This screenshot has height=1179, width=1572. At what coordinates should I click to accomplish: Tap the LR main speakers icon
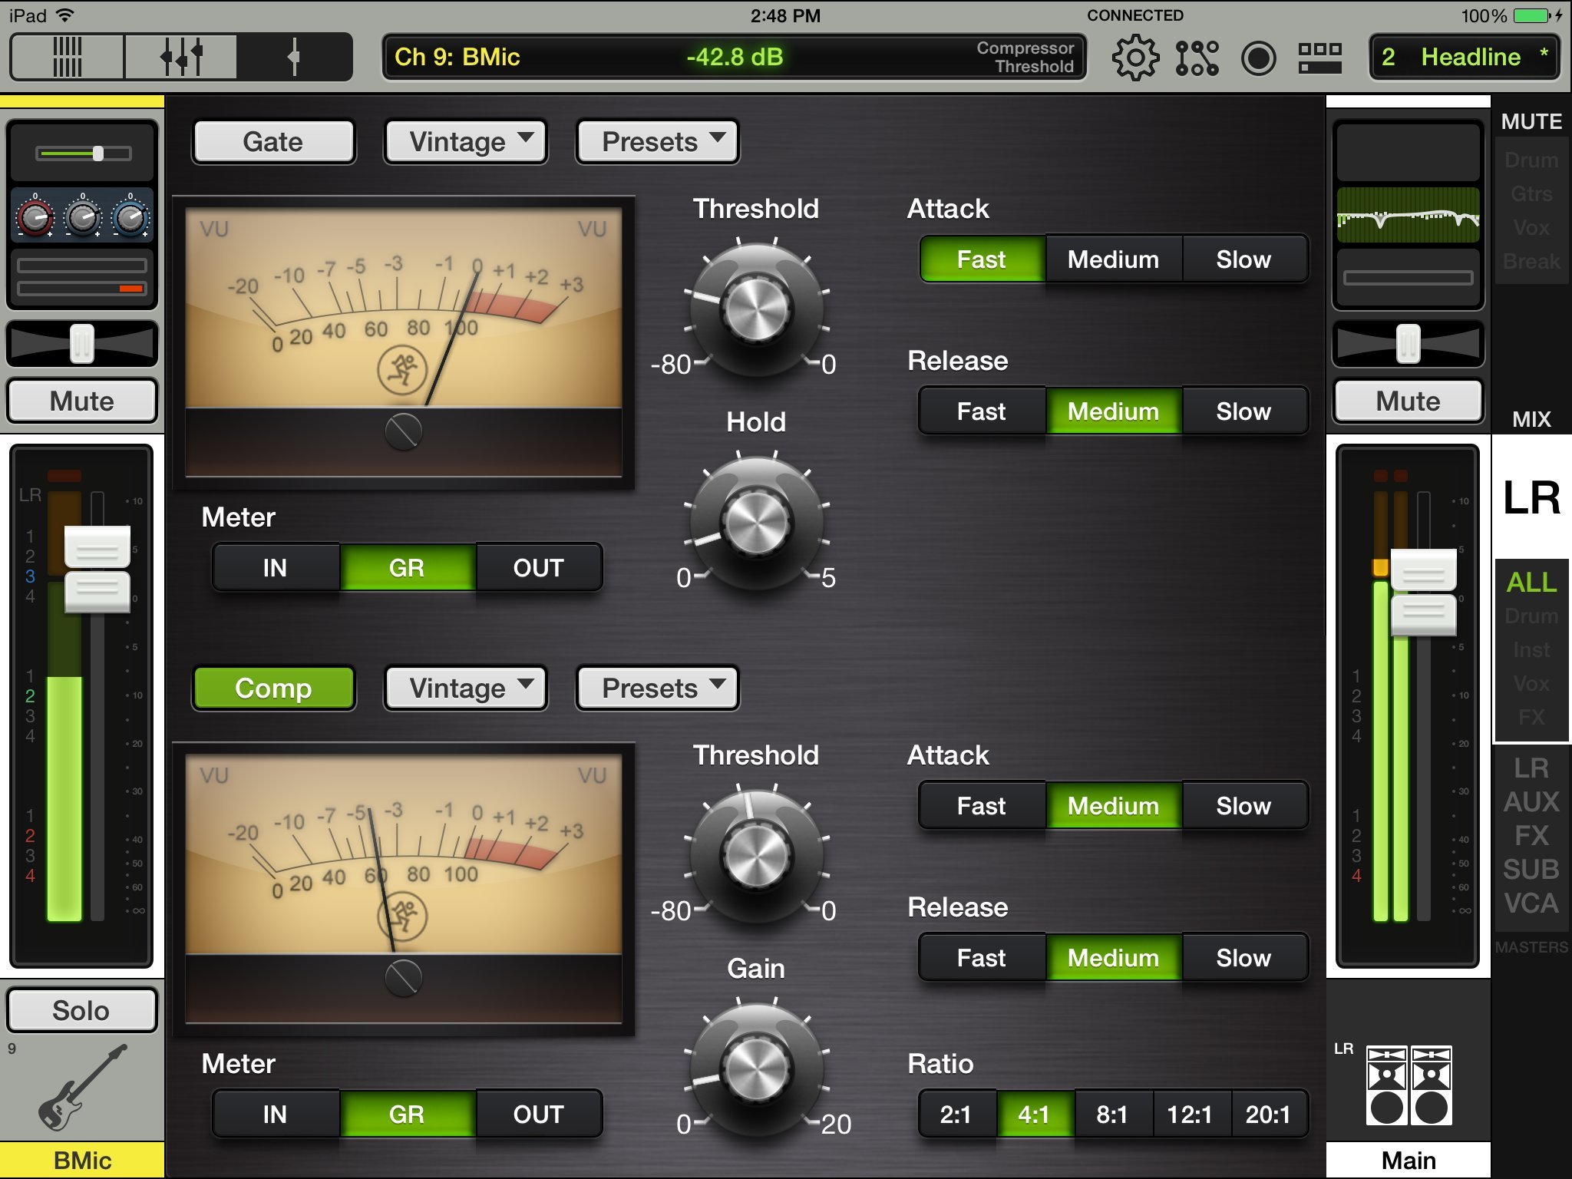1409,1085
